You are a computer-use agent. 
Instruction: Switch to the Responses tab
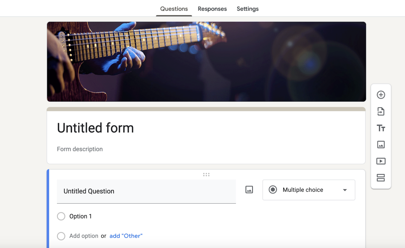click(212, 9)
